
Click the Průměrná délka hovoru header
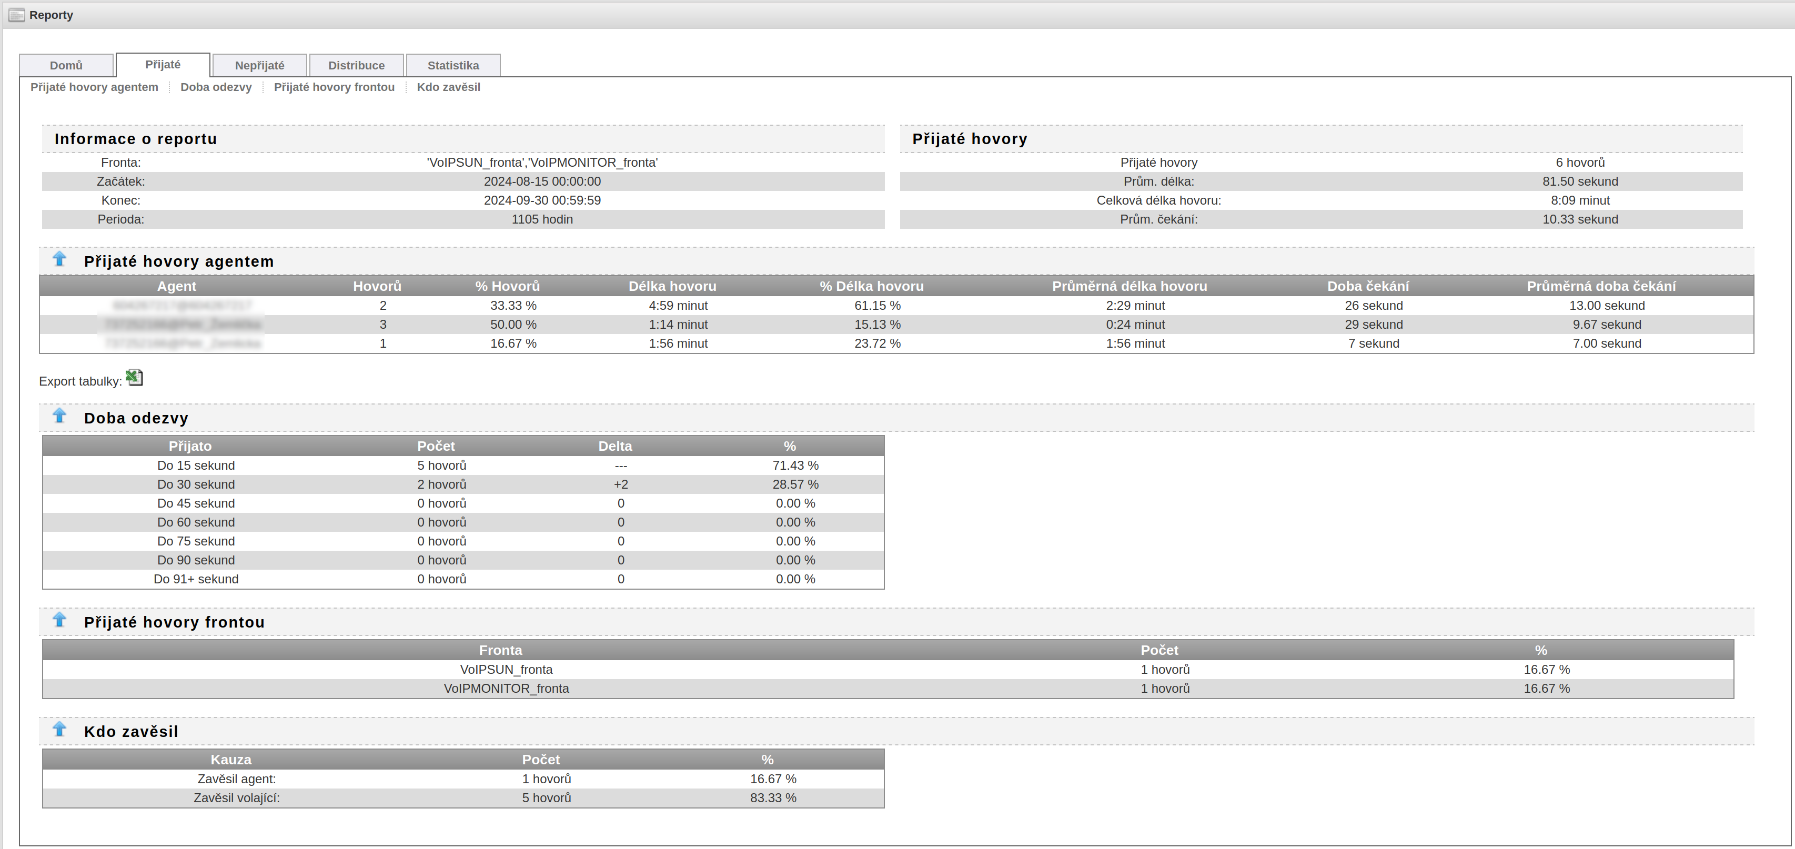click(1130, 286)
